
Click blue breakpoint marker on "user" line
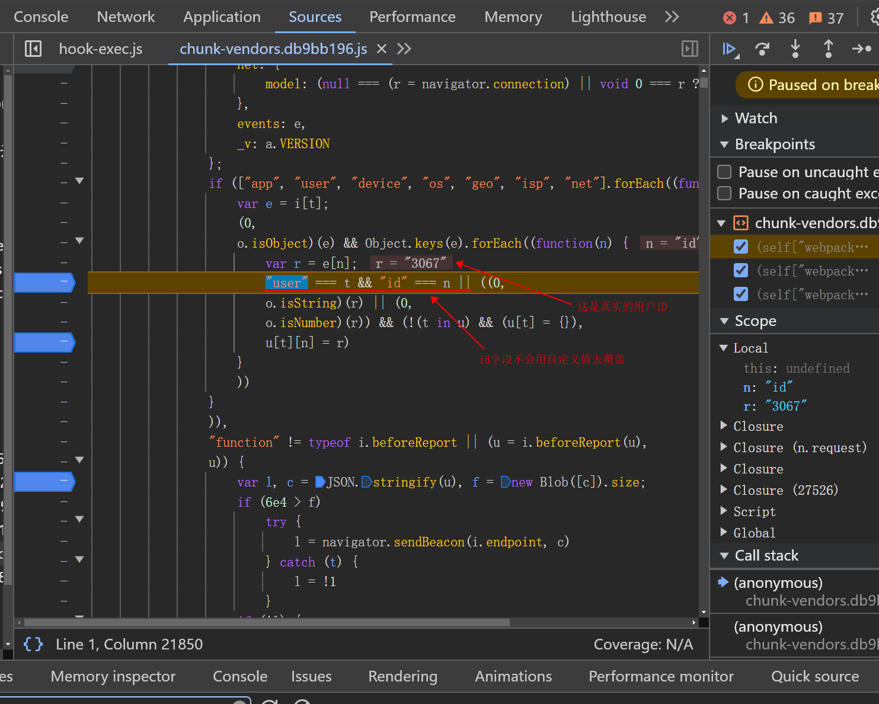[44, 283]
